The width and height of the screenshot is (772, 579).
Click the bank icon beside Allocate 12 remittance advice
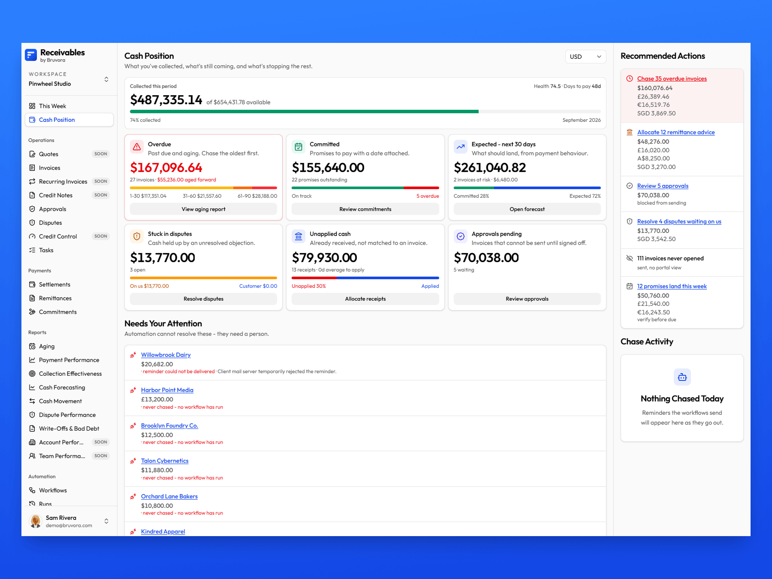(630, 132)
